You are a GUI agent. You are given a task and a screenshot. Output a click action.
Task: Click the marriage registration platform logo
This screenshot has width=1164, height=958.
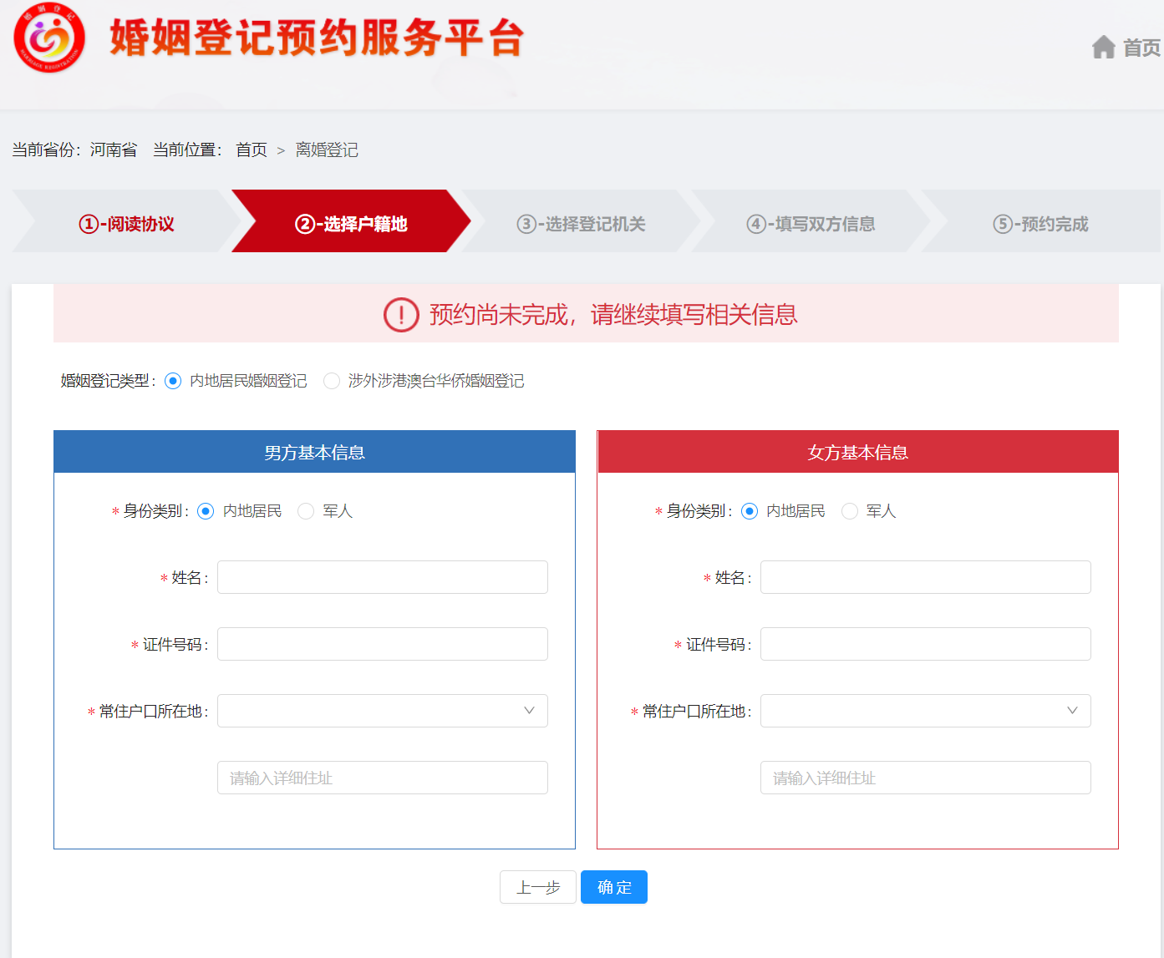pos(49,38)
